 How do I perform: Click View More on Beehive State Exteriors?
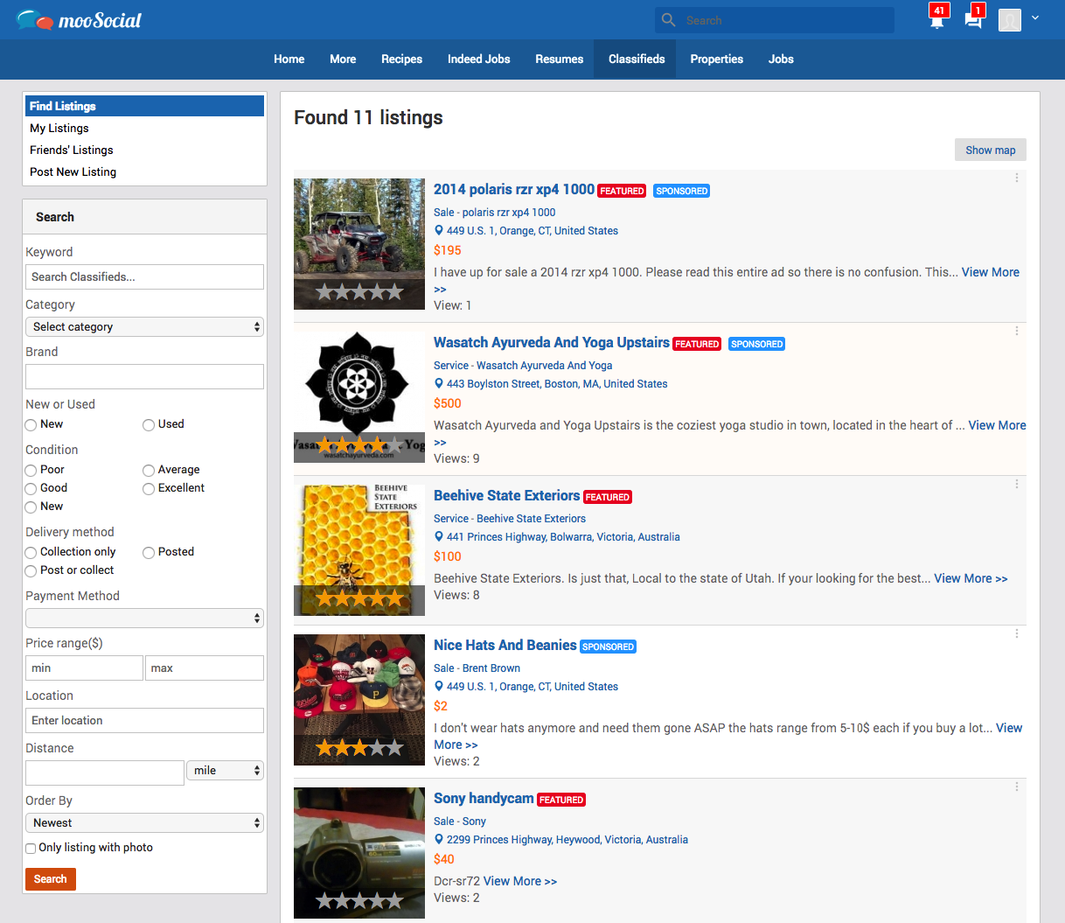[971, 578]
